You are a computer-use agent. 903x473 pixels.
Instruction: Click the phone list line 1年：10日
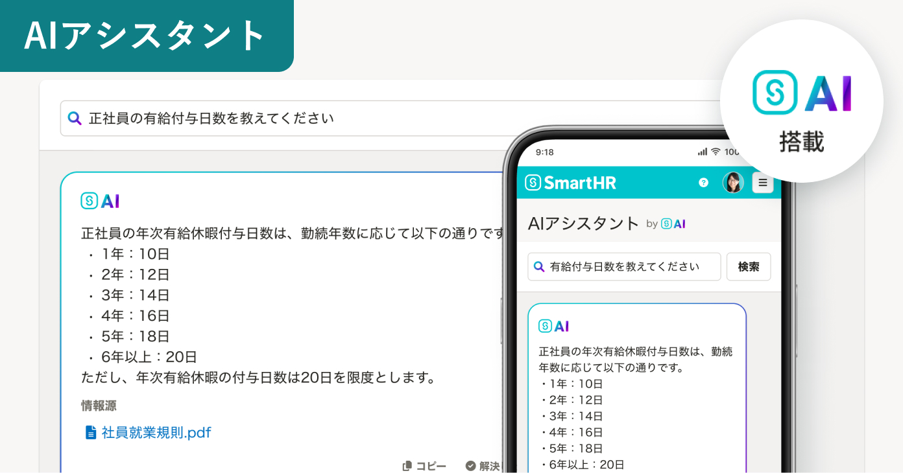pos(576,384)
